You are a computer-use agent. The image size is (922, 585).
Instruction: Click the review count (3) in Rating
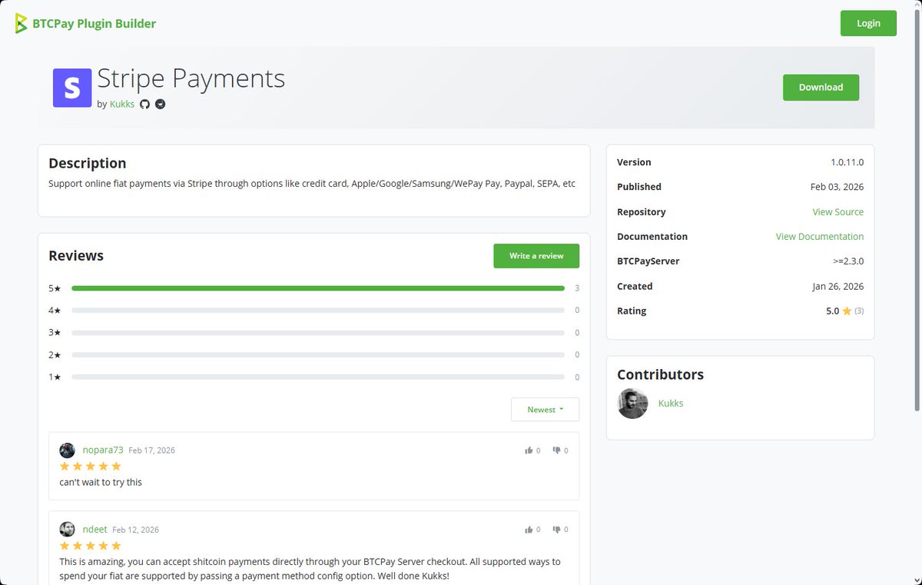point(859,311)
